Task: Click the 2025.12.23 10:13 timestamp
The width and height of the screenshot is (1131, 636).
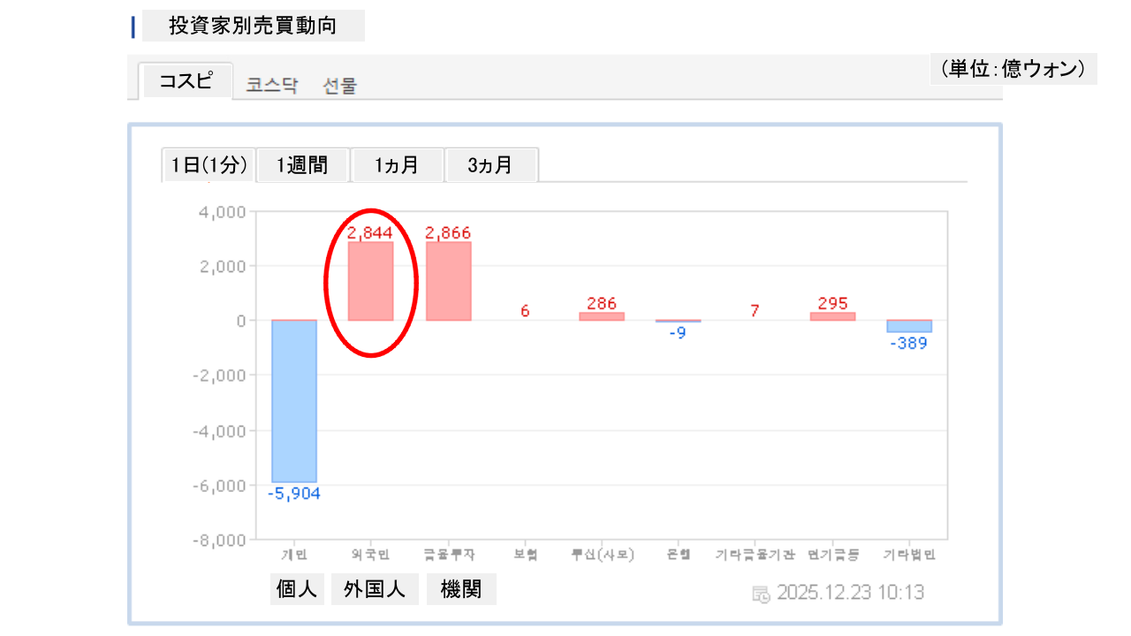Action: pyautogui.click(x=850, y=593)
